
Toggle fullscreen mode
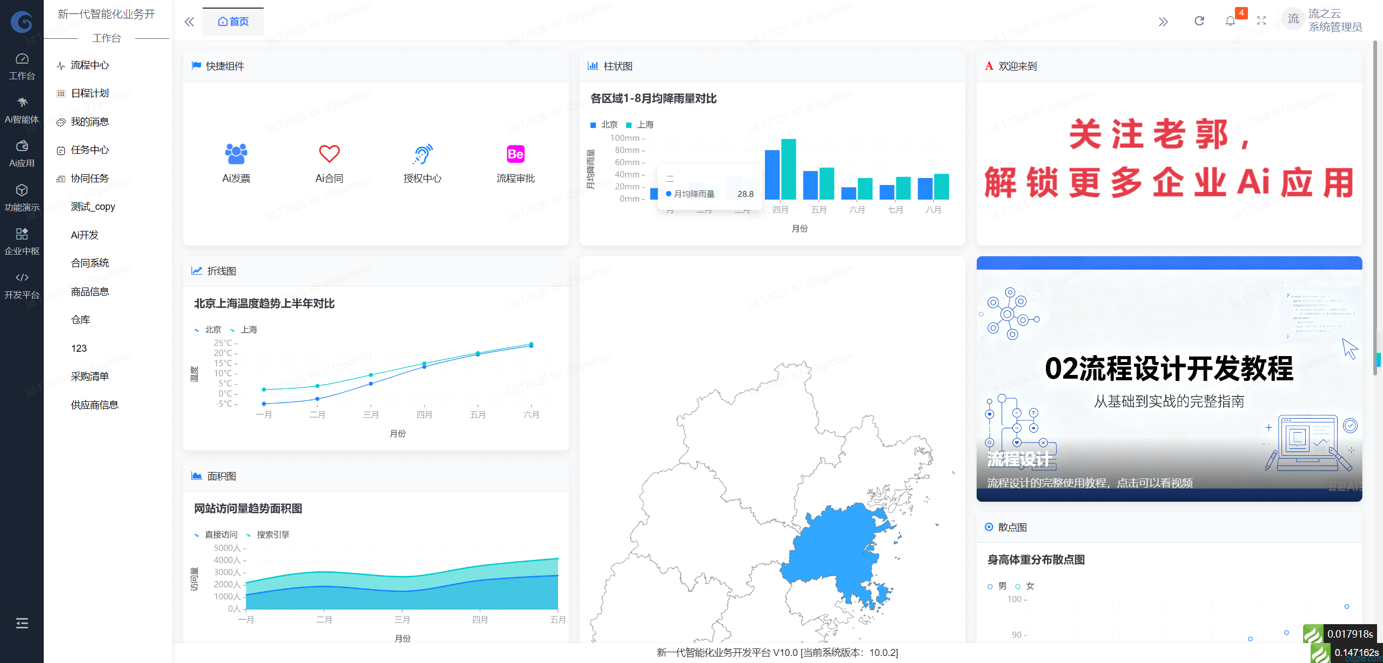(1261, 21)
